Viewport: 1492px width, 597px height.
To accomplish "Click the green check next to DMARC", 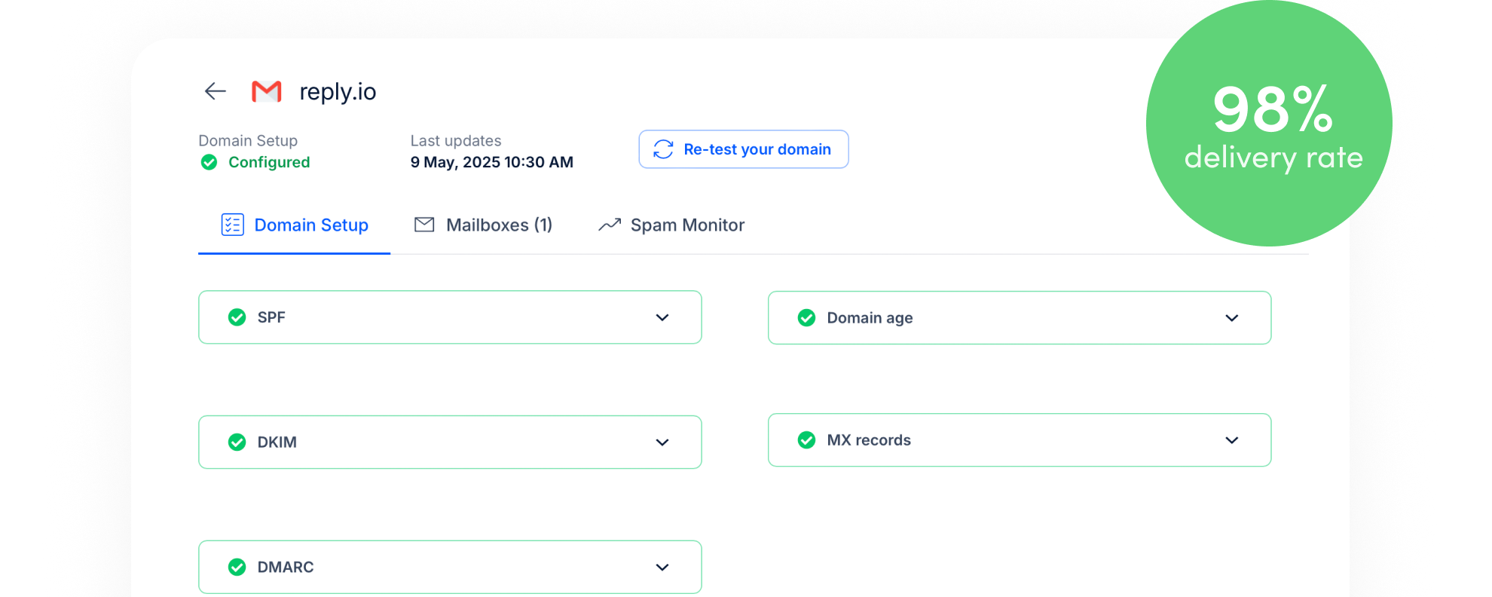I will [x=237, y=567].
